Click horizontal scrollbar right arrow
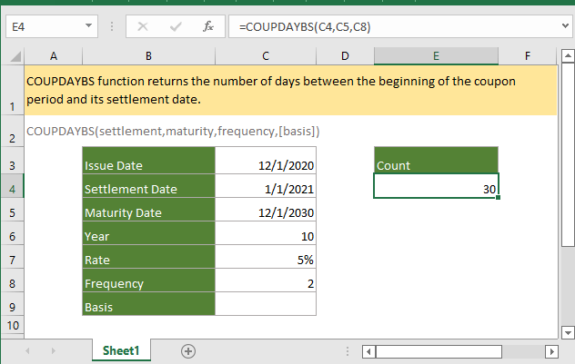The width and height of the screenshot is (575, 364). [x=550, y=350]
